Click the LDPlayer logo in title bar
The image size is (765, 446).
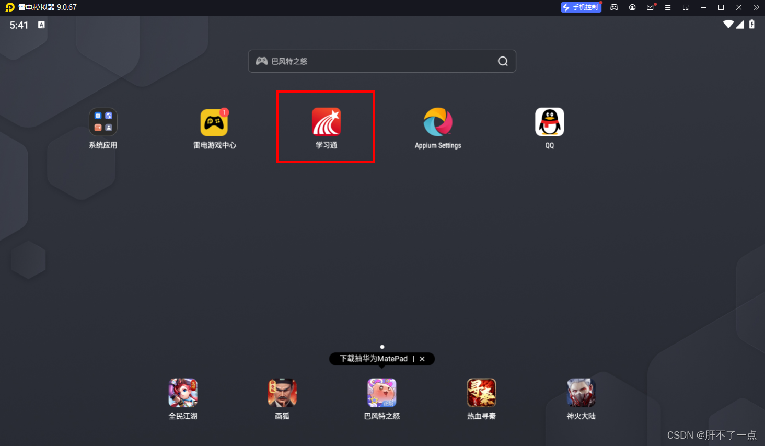(x=10, y=7)
